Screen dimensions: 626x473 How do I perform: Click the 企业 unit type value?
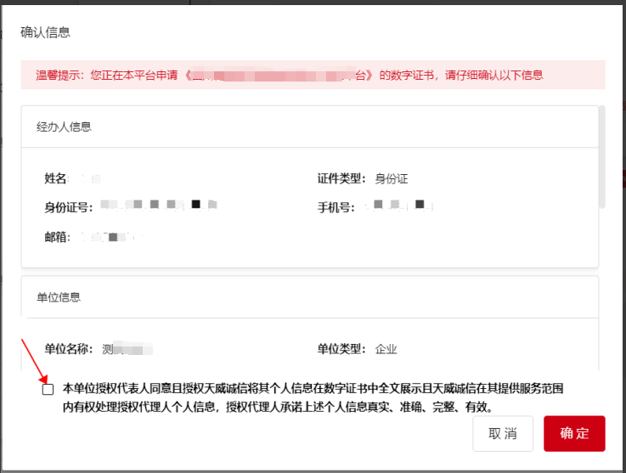[x=386, y=349]
